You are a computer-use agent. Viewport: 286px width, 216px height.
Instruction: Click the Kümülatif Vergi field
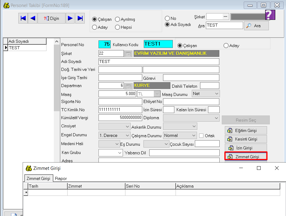click(x=120, y=118)
